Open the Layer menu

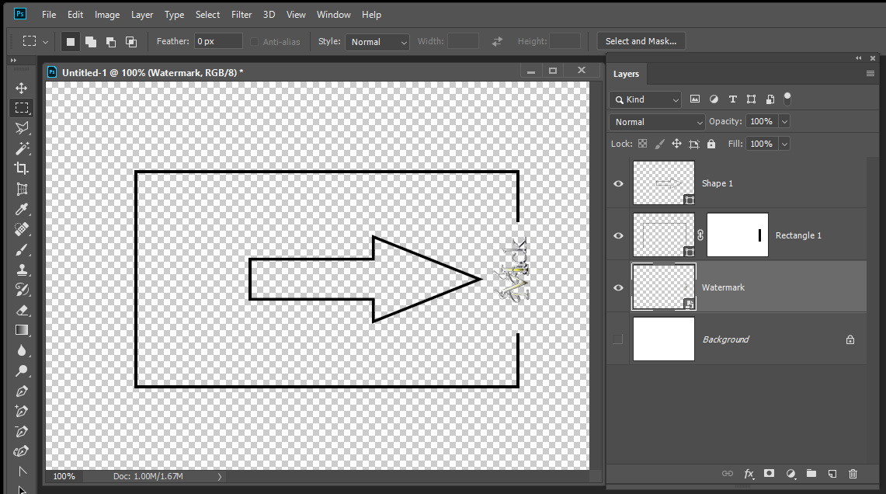142,15
